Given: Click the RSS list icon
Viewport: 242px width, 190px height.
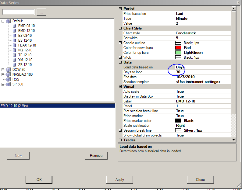Looking at the screenshot, I should pyautogui.click(x=9, y=79).
